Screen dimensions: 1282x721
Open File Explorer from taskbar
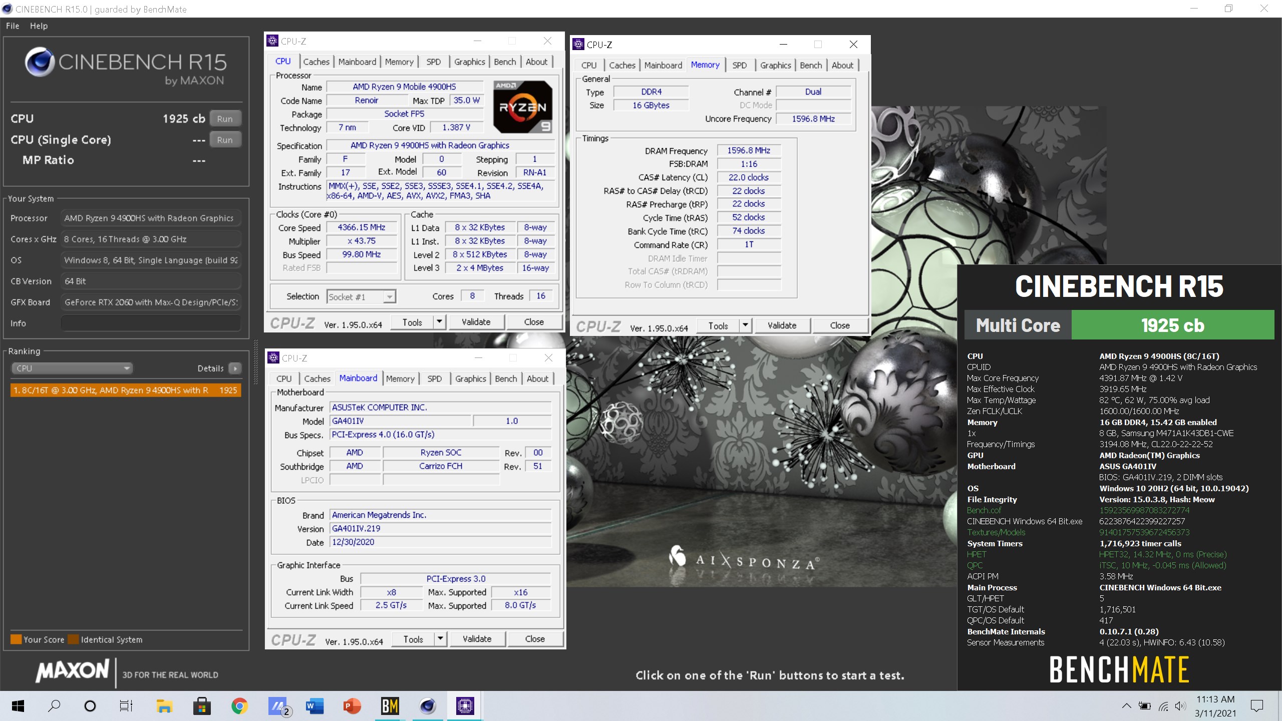click(164, 706)
